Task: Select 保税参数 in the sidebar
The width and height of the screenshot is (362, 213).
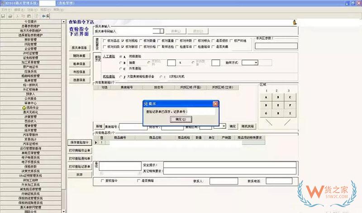Action: coord(31,166)
